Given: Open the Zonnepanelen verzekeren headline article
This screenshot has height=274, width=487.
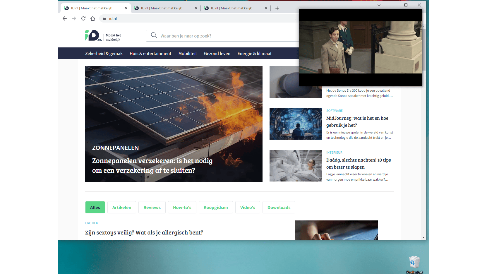Looking at the screenshot, I should 152,165.
